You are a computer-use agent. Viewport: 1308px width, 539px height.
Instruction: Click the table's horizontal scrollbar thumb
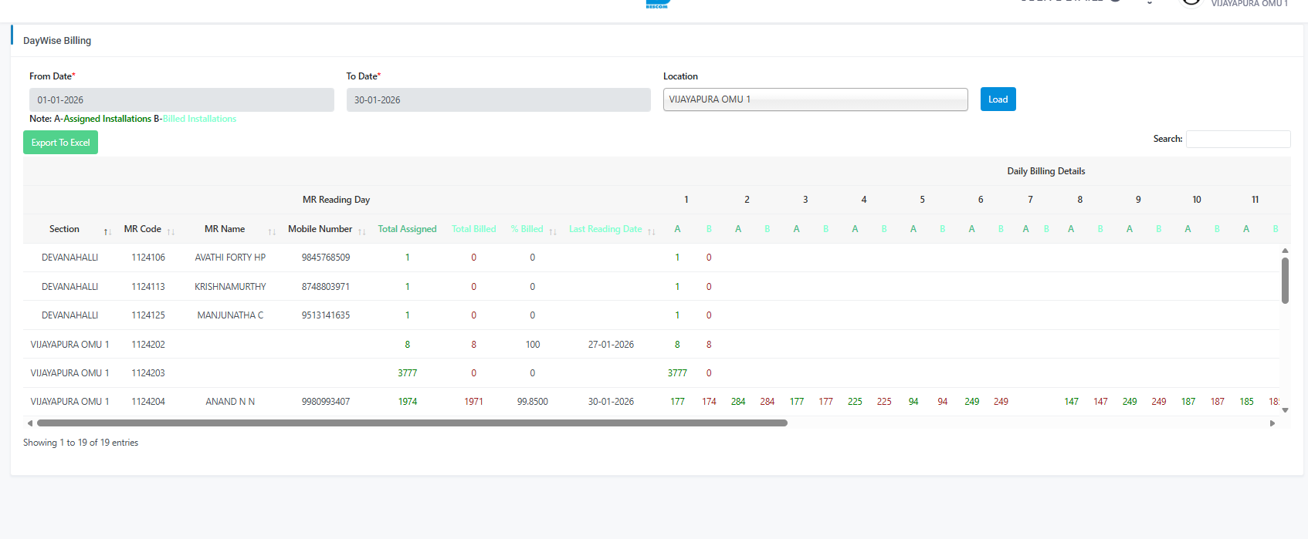coord(412,423)
